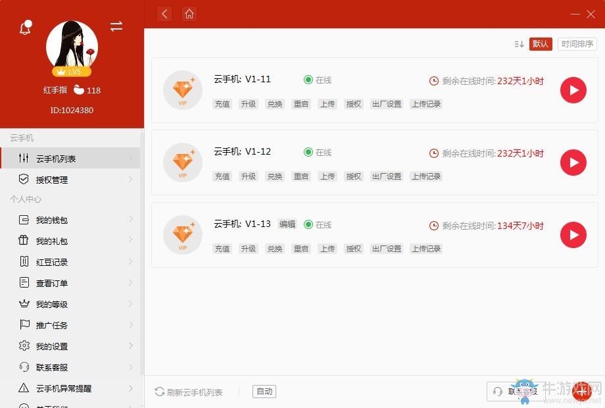Viewport: 605px width, 408px height.
Task: Click the gear icon beside 我的设置
Action: (24, 345)
